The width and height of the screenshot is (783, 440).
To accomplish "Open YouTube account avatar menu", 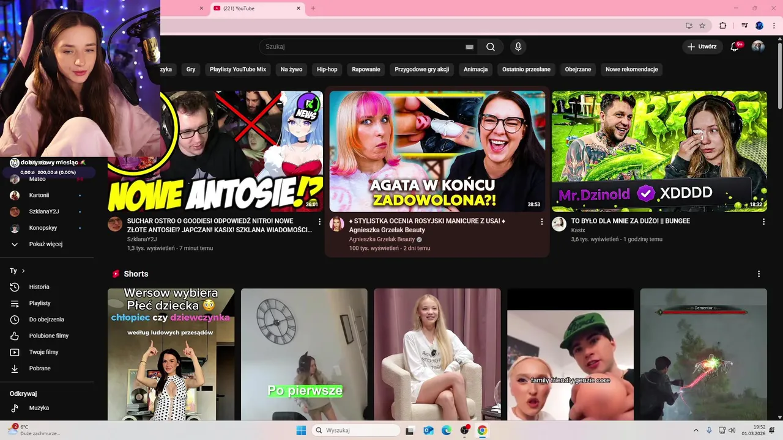I will (x=758, y=46).
